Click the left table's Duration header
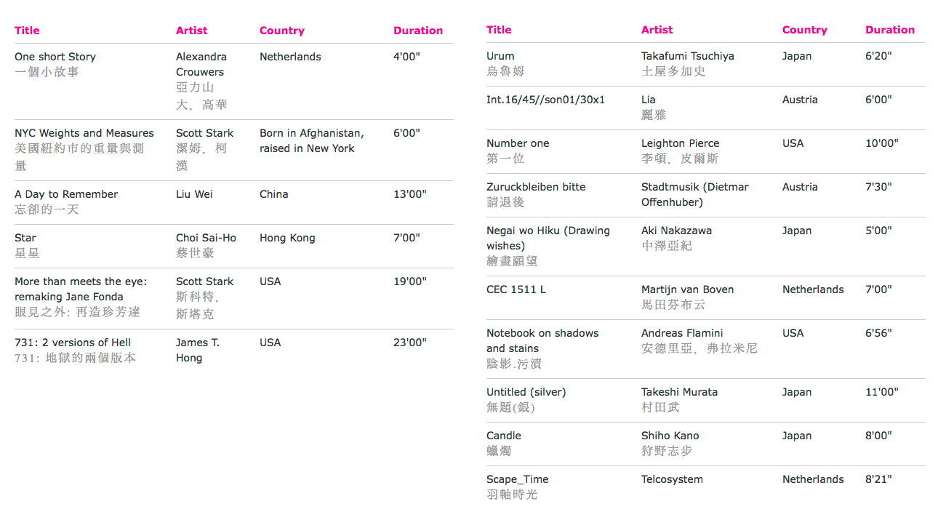This screenshot has height=520, width=938. (x=417, y=31)
